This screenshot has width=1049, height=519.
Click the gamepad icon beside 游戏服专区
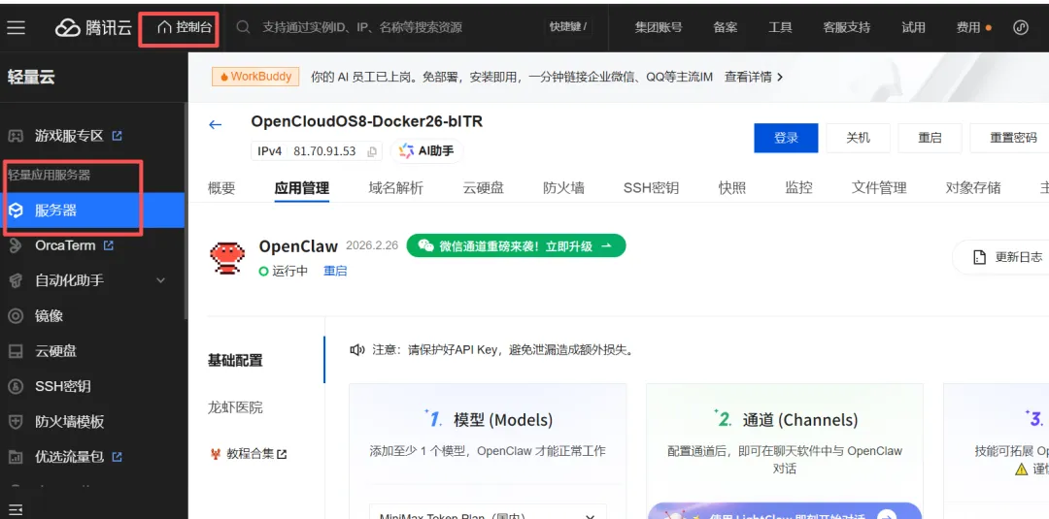pyautogui.click(x=16, y=136)
